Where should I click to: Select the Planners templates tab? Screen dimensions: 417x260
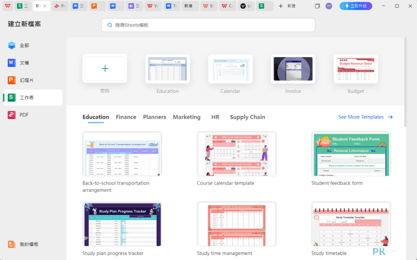[154, 117]
